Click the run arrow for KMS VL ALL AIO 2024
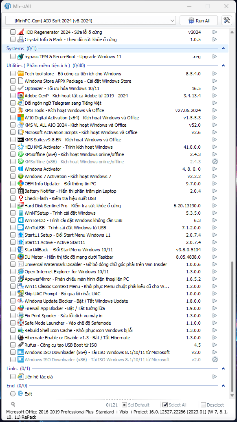This screenshot has width=237, height=422. (x=215, y=125)
